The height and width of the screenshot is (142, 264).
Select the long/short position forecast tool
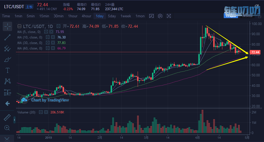7,92
